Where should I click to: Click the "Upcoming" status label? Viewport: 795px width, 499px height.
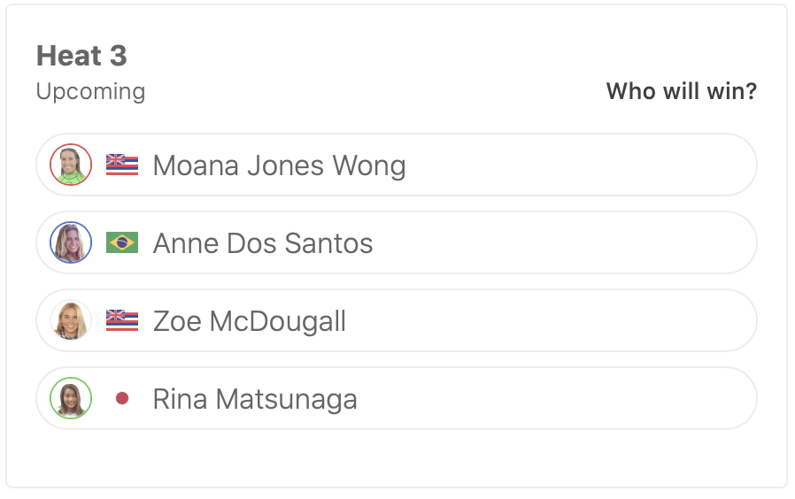90,91
